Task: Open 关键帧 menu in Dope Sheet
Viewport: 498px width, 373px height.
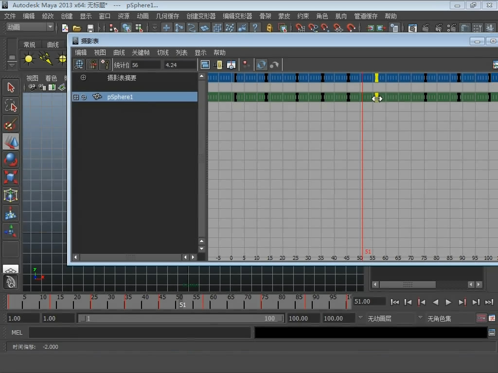Action: [141, 52]
